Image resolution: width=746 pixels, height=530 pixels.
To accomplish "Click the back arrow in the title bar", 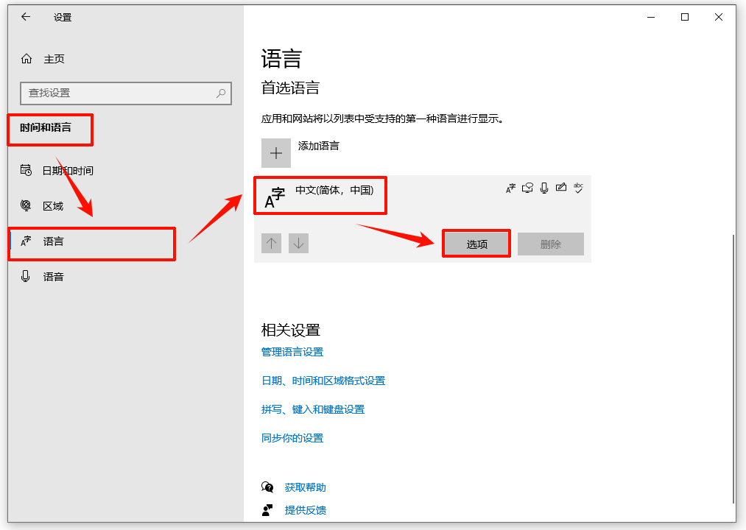I will point(26,17).
